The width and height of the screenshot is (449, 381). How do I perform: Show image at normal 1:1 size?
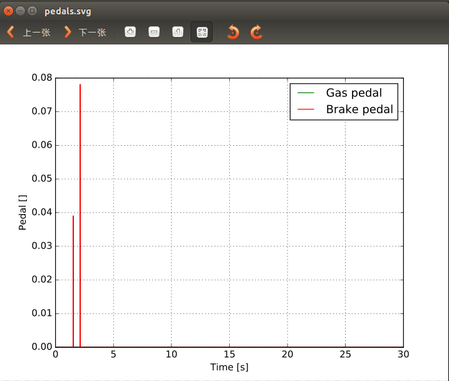(178, 32)
